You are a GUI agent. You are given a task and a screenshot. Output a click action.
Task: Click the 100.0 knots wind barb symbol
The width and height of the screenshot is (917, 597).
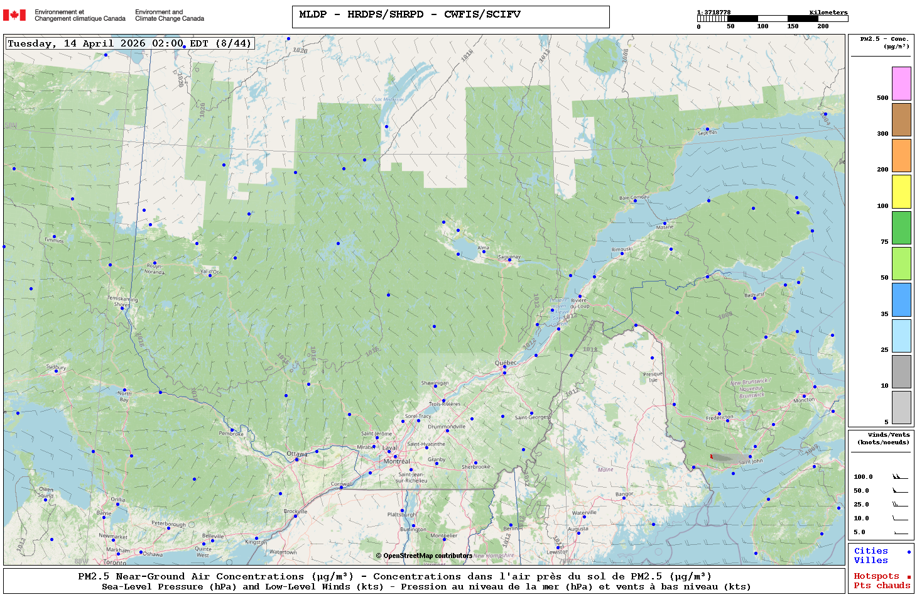click(x=899, y=477)
